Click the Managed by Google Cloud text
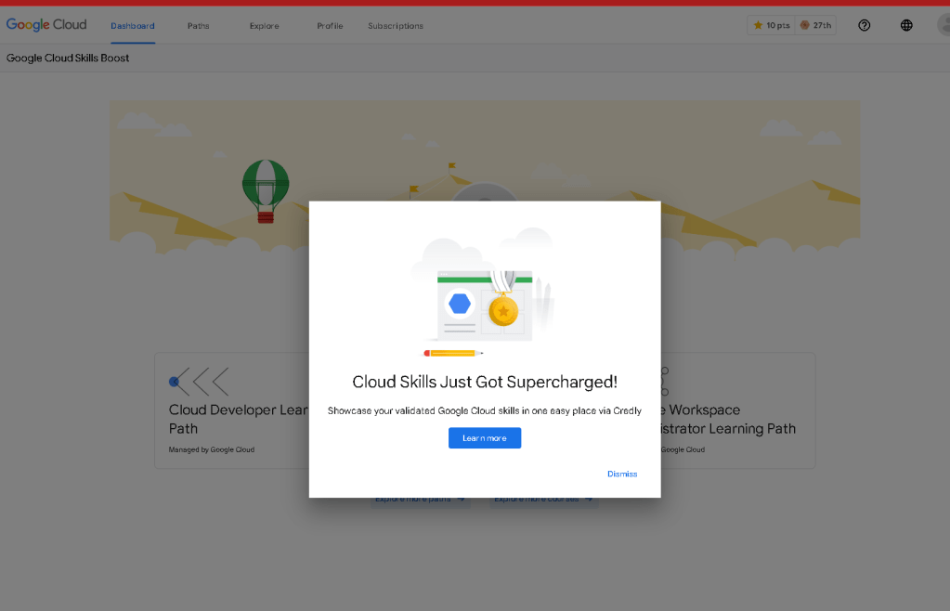 (212, 450)
